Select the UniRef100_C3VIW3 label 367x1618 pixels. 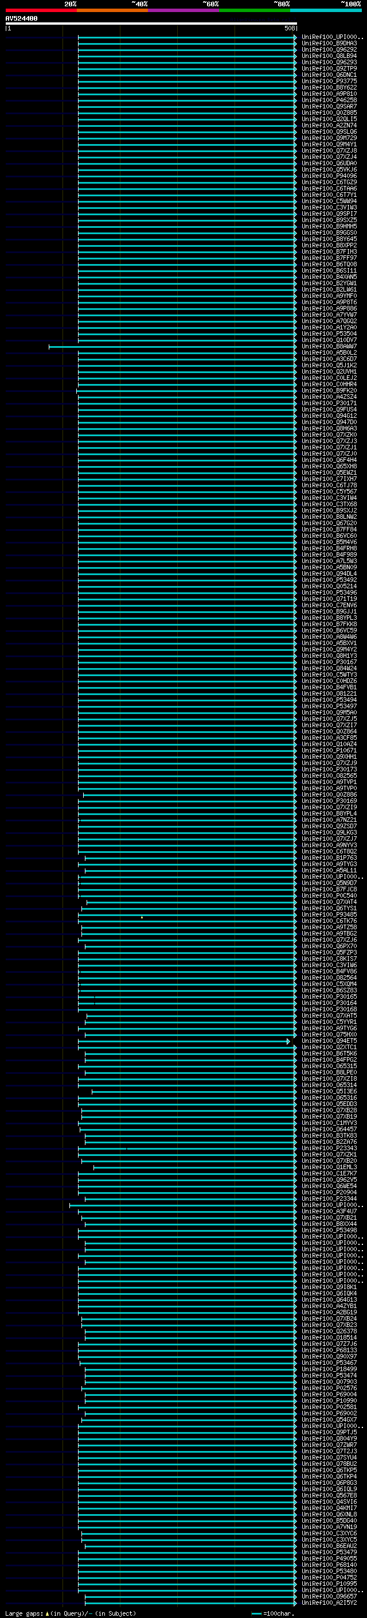[329, 207]
